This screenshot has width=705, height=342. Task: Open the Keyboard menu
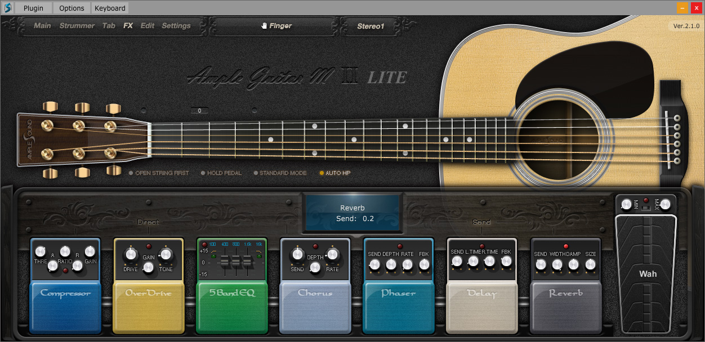coord(110,8)
